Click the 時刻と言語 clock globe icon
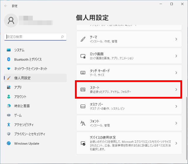The image size is (188, 164). [8, 106]
